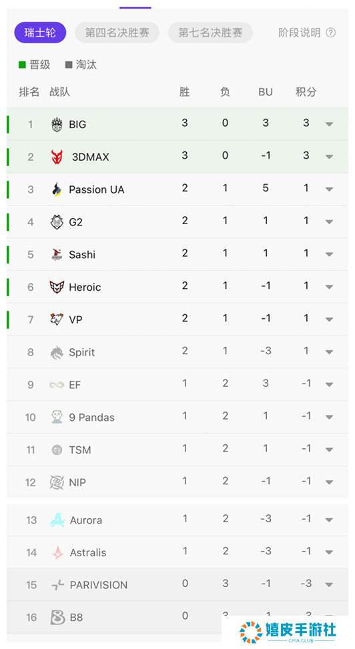
Task: Click the question mark help icon
Action: [x=330, y=33]
